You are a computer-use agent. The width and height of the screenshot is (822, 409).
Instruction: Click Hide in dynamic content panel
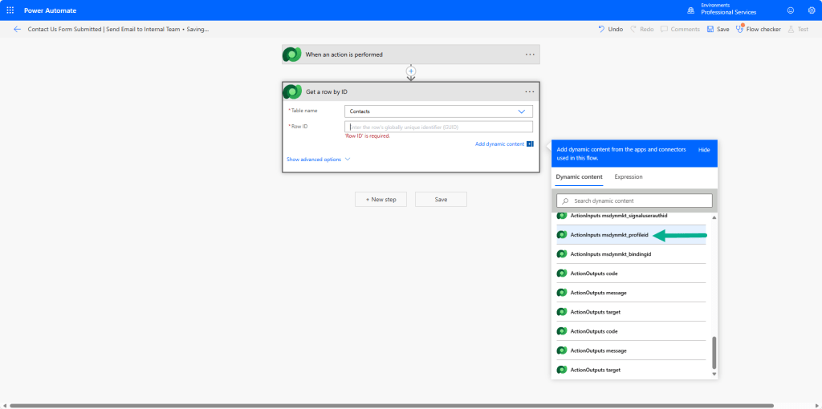(703, 150)
